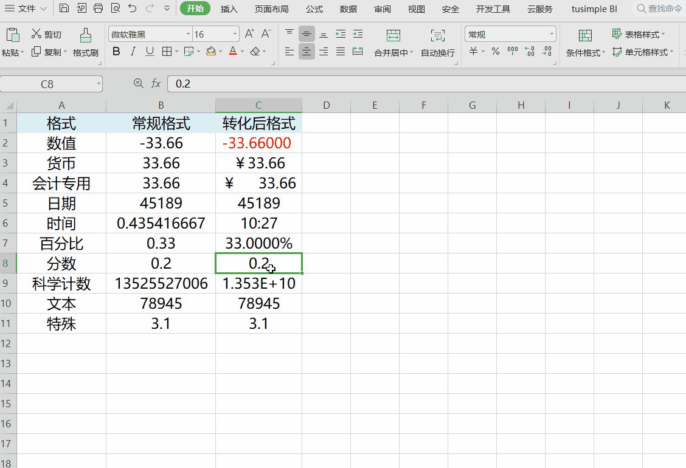Click the Cut (剪切) scissors icon
Image resolution: width=686 pixels, height=468 pixels.
click(x=36, y=34)
